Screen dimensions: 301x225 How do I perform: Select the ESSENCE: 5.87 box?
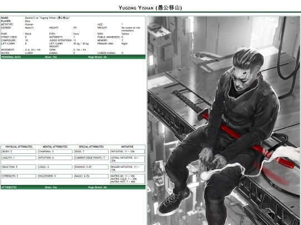click(x=91, y=167)
